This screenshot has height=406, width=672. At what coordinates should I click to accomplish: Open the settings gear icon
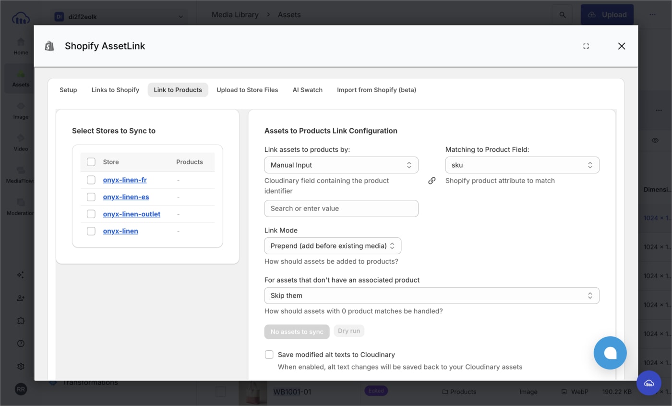tap(21, 366)
